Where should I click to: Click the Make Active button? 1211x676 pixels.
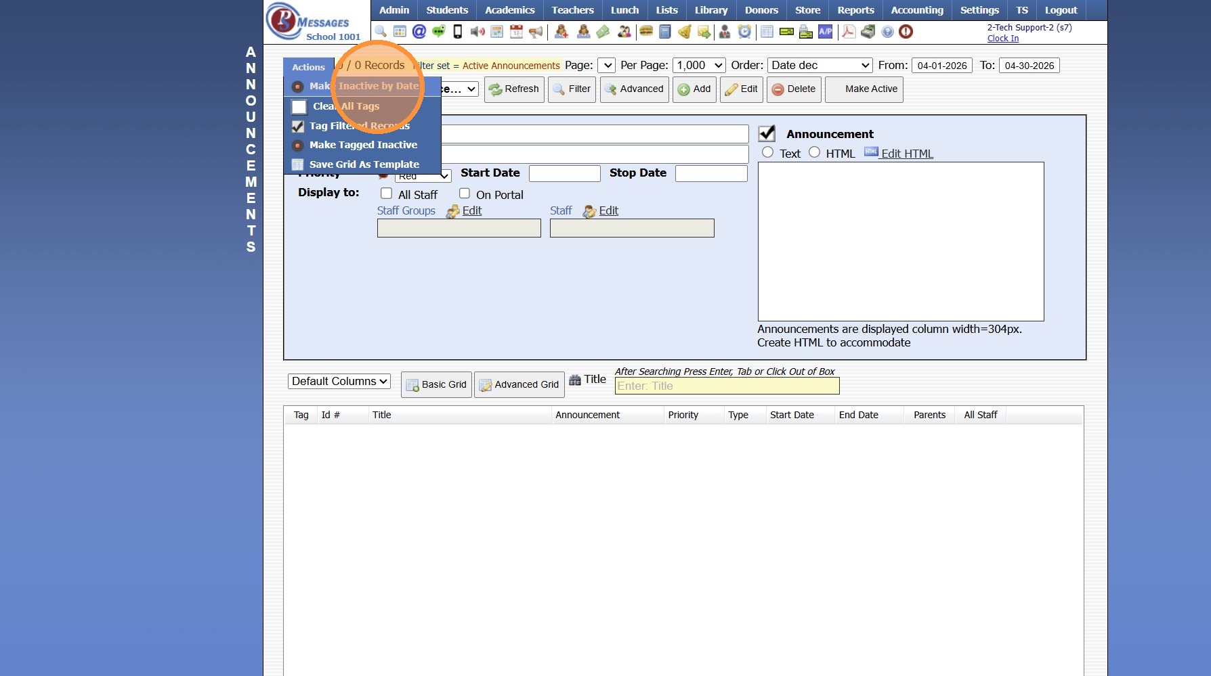[x=864, y=89]
